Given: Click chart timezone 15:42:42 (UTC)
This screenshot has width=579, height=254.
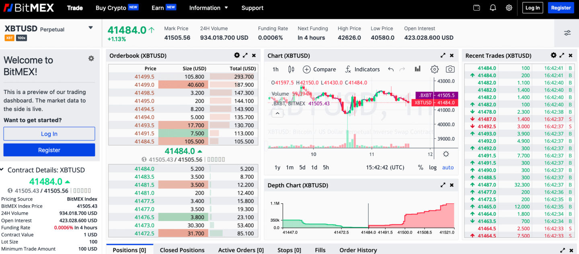Looking at the screenshot, I should point(385,168).
